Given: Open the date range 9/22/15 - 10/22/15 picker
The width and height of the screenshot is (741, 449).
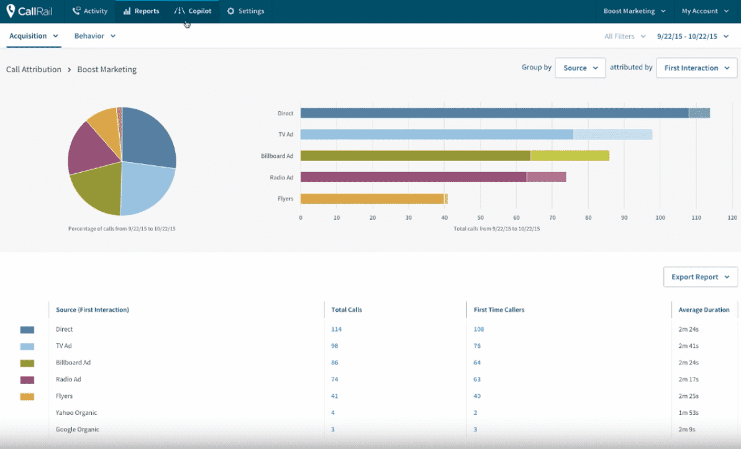Looking at the screenshot, I should [x=693, y=37].
